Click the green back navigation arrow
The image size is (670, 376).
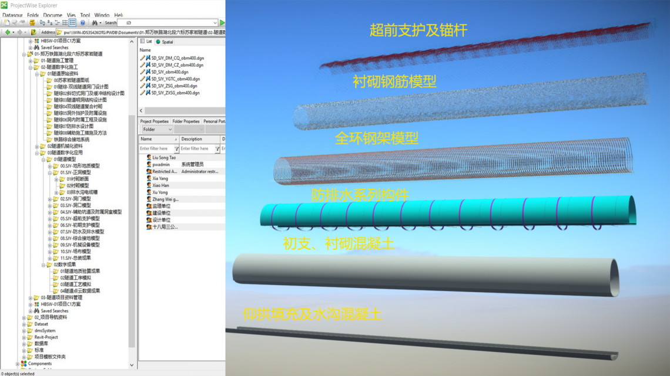(8, 32)
